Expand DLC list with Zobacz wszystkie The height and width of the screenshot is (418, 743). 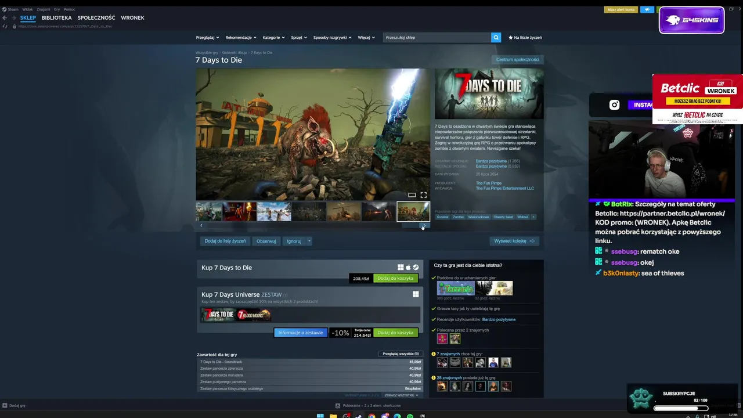401,395
